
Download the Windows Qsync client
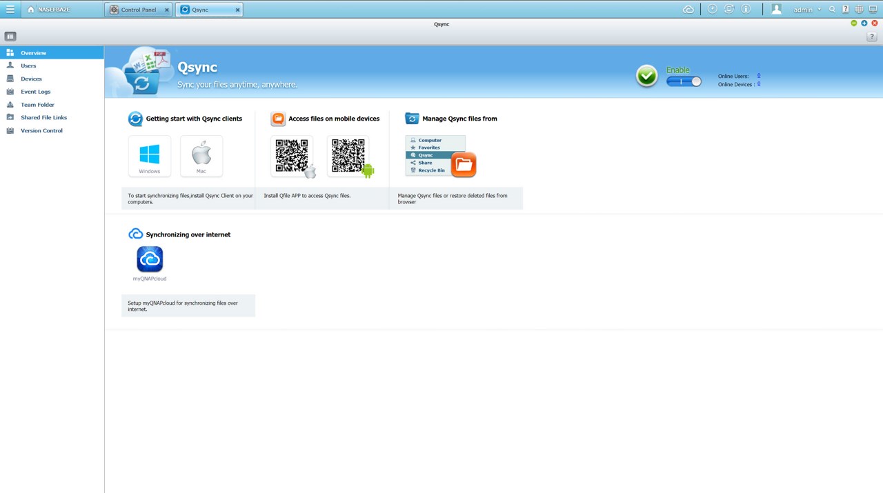pos(150,157)
